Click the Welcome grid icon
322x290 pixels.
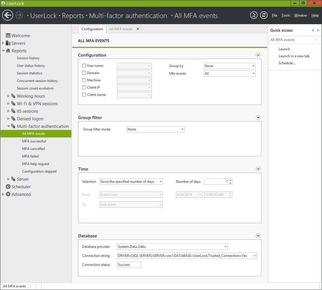pos(8,36)
